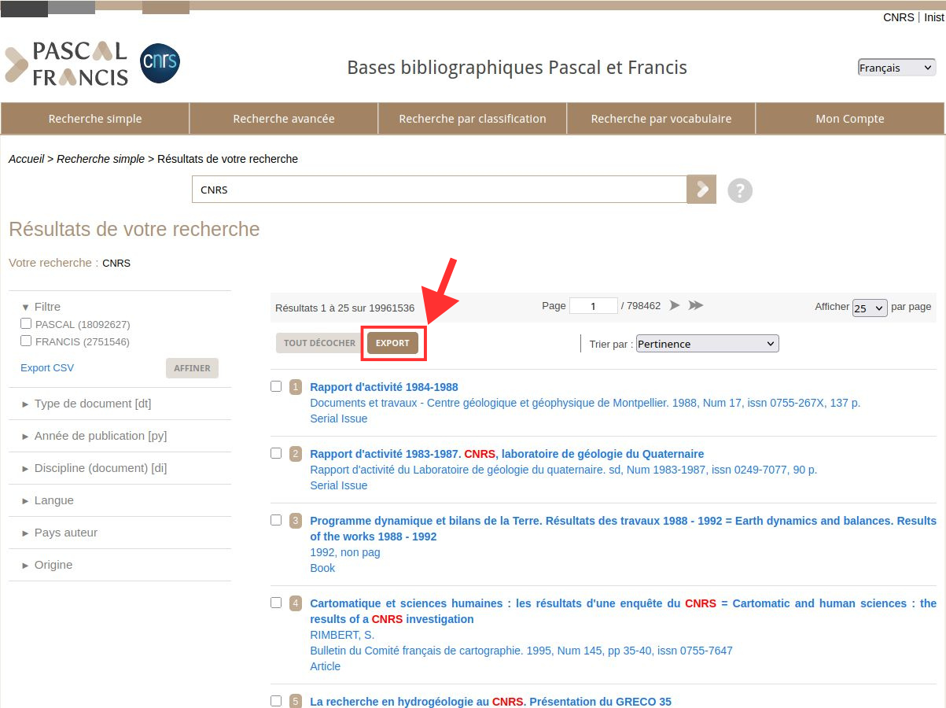This screenshot has width=946, height=708.
Task: Open the Français language dropdown
Action: [x=896, y=67]
